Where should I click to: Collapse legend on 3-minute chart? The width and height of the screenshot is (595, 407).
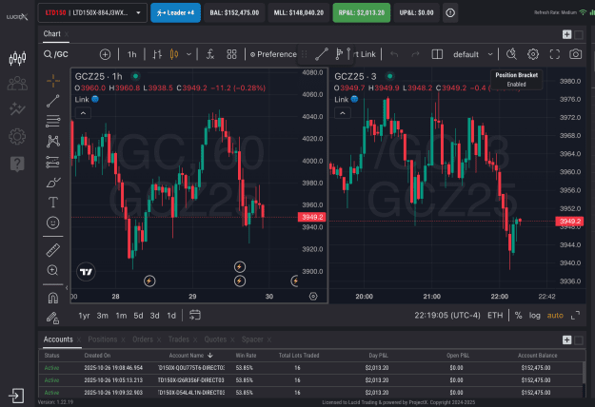[x=343, y=113]
